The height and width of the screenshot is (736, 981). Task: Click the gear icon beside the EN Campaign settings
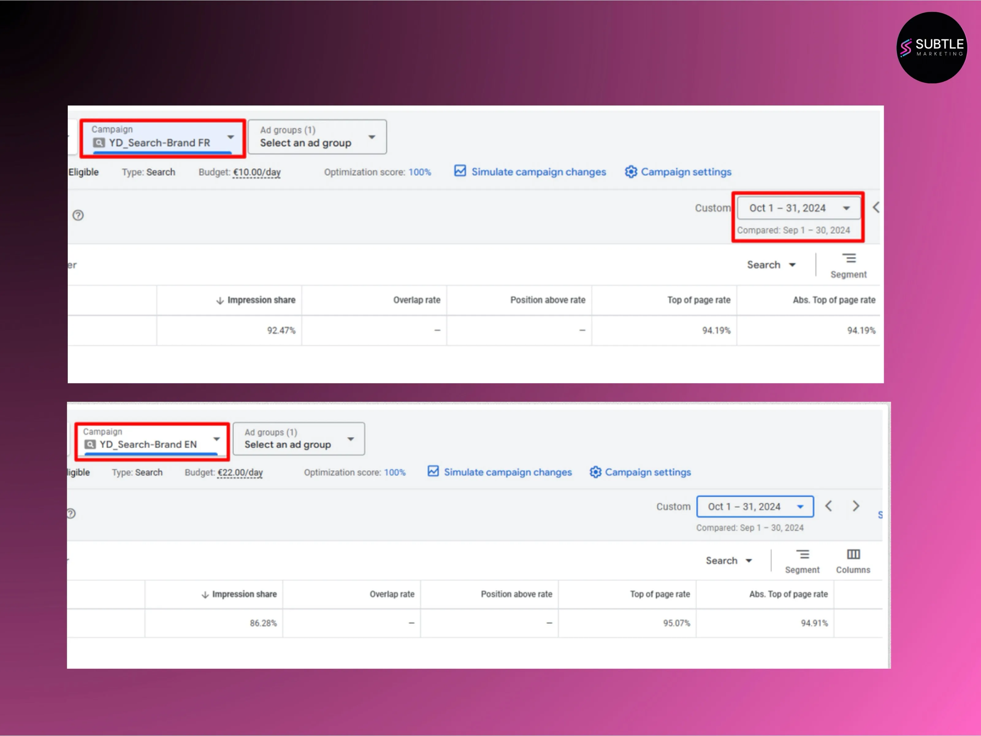click(595, 472)
